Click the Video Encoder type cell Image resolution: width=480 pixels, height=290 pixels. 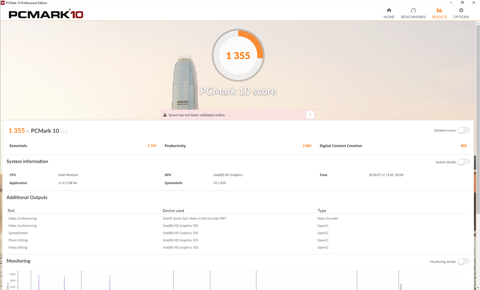(x=327, y=218)
